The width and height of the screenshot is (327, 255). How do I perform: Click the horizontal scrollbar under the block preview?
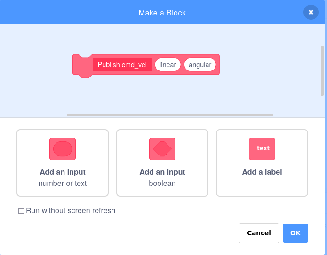point(170,115)
